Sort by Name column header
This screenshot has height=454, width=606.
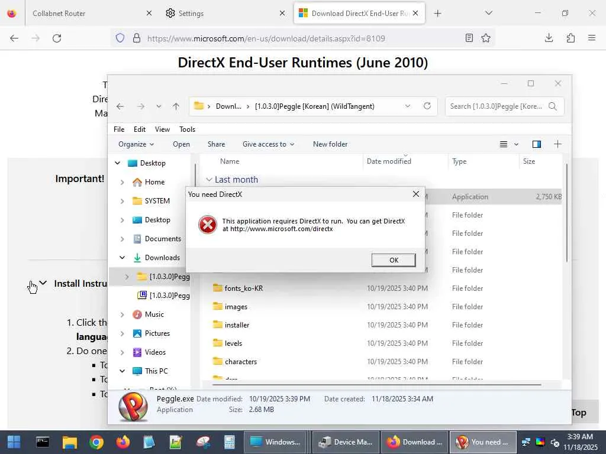point(230,161)
